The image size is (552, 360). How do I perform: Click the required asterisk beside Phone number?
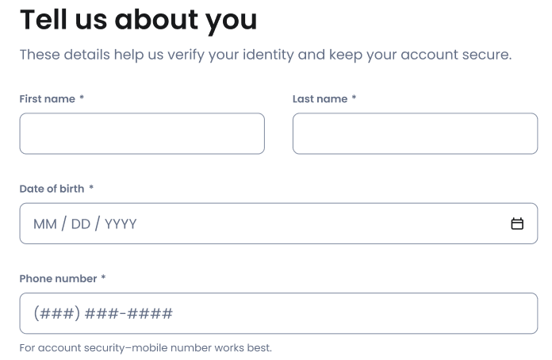[103, 278]
